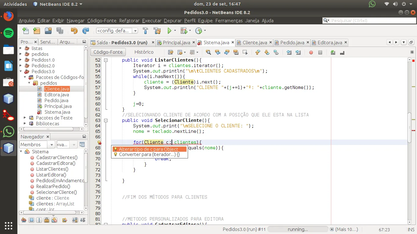Click the error lightbulb on line 67

click(99, 142)
